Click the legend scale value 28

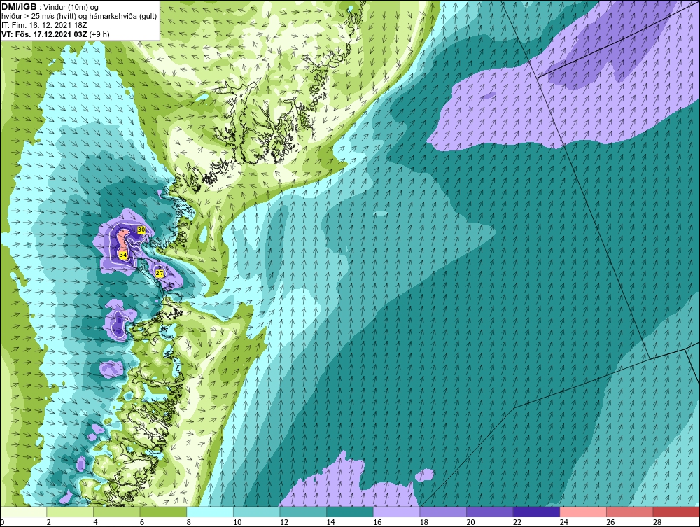tap(657, 522)
